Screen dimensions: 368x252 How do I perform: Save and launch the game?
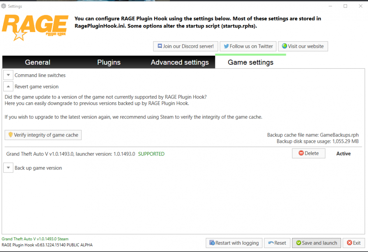coord(316,243)
